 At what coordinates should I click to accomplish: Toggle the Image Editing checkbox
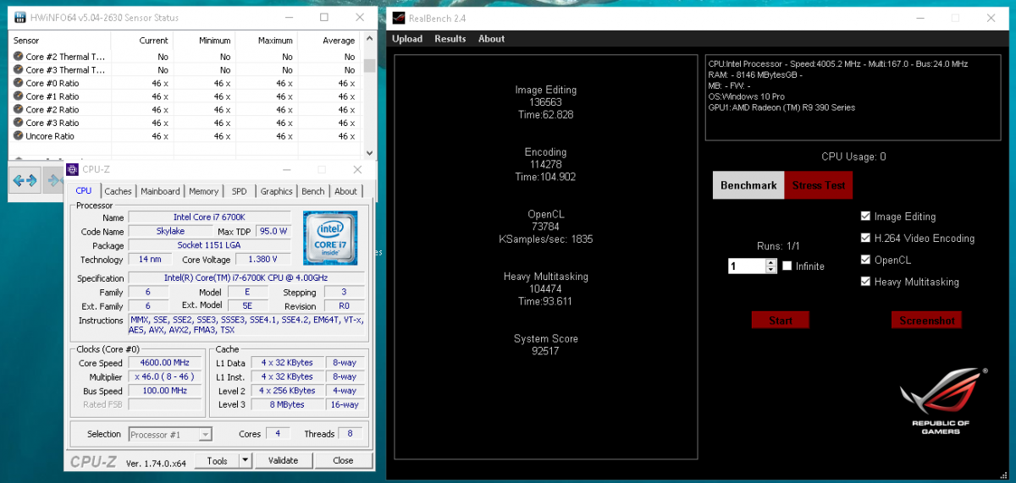click(x=865, y=217)
